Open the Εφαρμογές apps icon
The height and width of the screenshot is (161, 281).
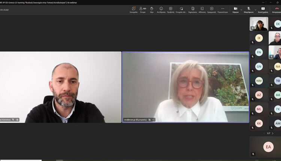click(x=211, y=9)
